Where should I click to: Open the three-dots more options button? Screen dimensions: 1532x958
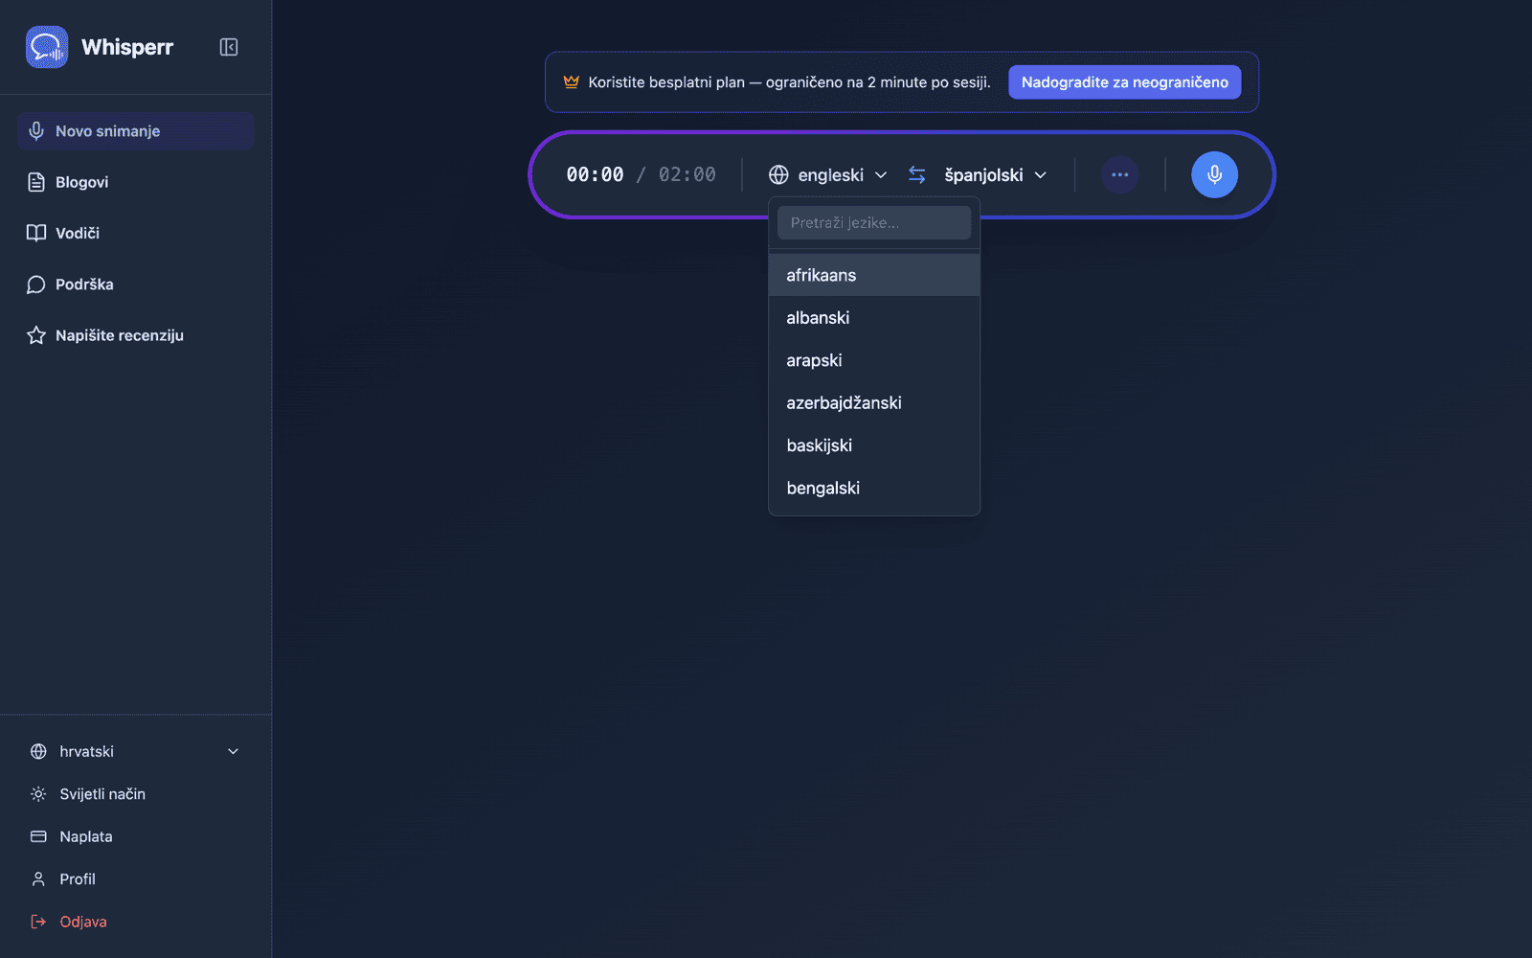(x=1119, y=174)
